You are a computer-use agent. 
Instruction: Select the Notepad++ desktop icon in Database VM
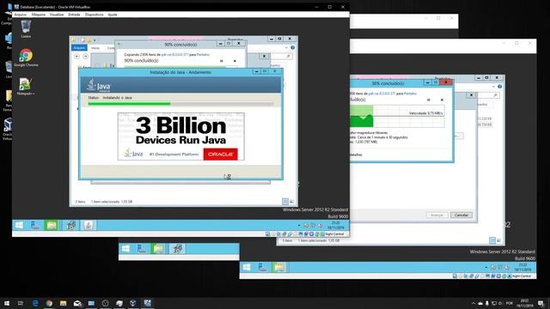coord(26,87)
